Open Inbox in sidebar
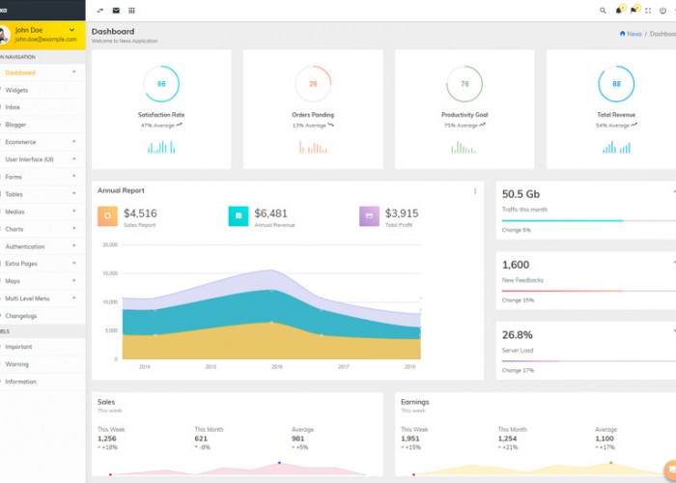Screen dimensions: 676x483 [x=13, y=107]
